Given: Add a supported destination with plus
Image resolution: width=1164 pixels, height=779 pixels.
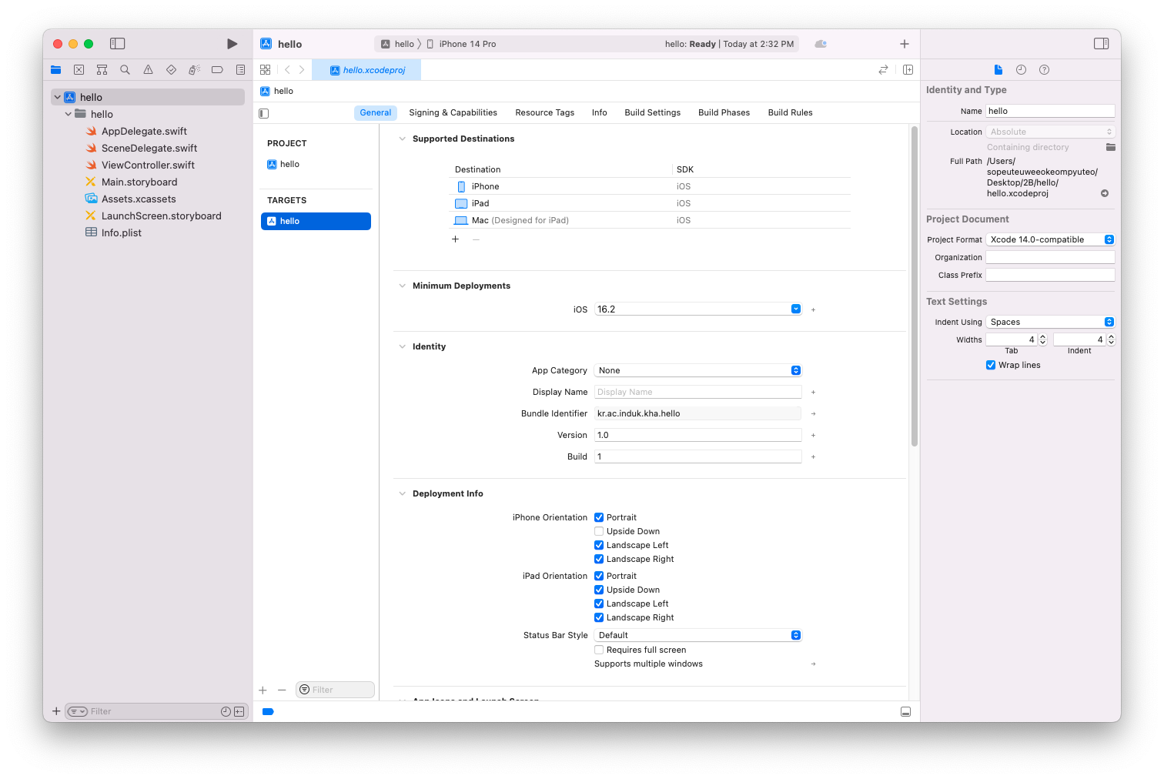Looking at the screenshot, I should click(455, 239).
